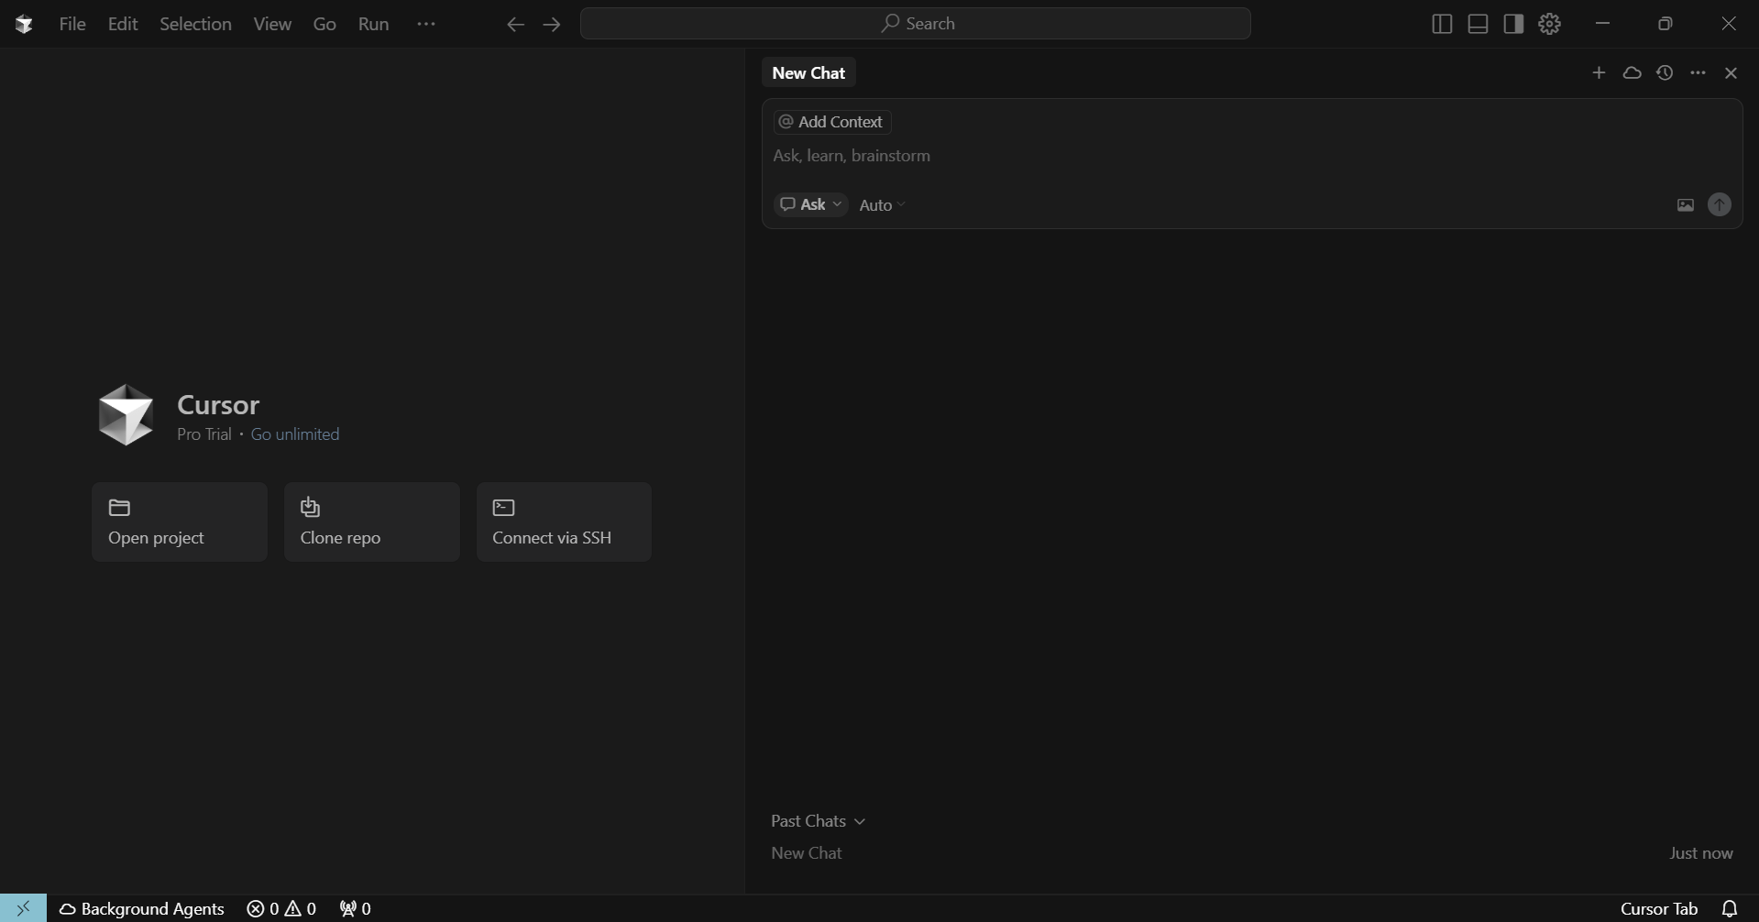
Task: Open the File menu
Action: click(x=72, y=24)
